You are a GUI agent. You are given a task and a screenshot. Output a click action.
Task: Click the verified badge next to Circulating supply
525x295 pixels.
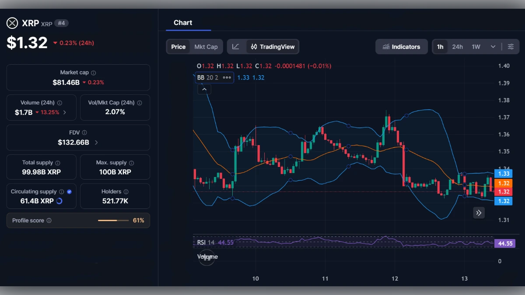(x=69, y=191)
